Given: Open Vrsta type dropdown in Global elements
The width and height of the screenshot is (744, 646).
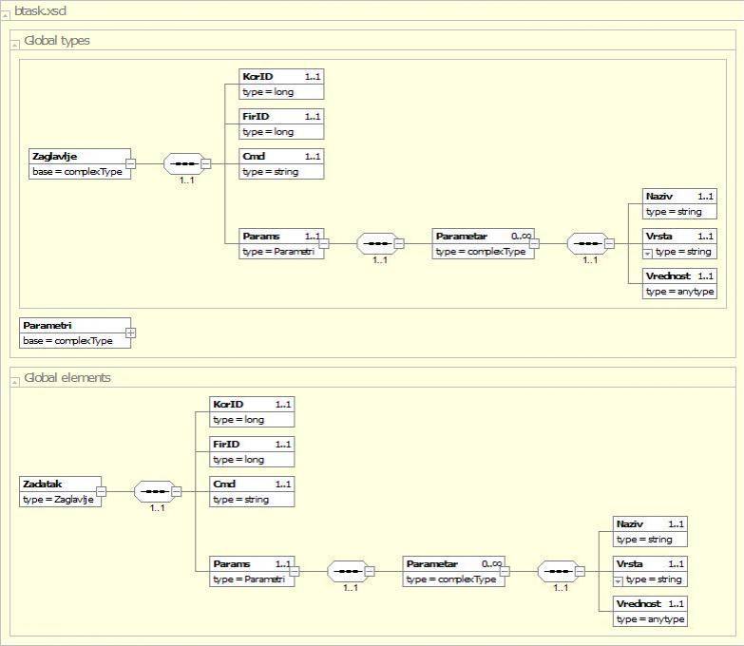Looking at the screenshot, I should [619, 579].
